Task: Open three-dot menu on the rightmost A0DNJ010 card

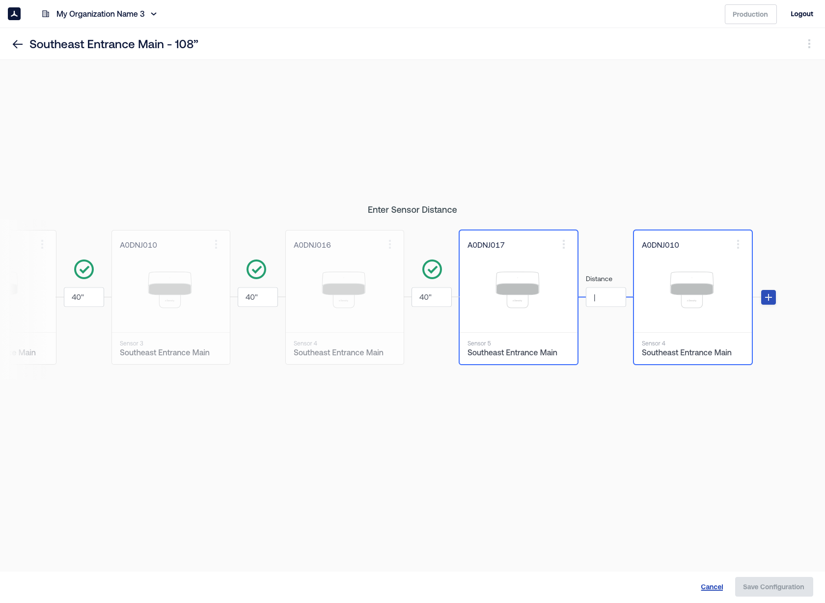Action: click(x=738, y=244)
